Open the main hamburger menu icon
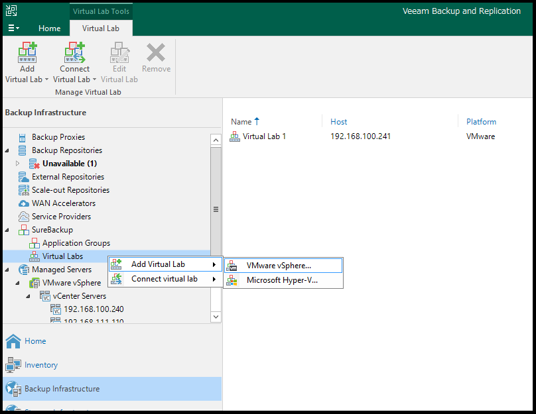The height and width of the screenshot is (414, 536). [13, 28]
